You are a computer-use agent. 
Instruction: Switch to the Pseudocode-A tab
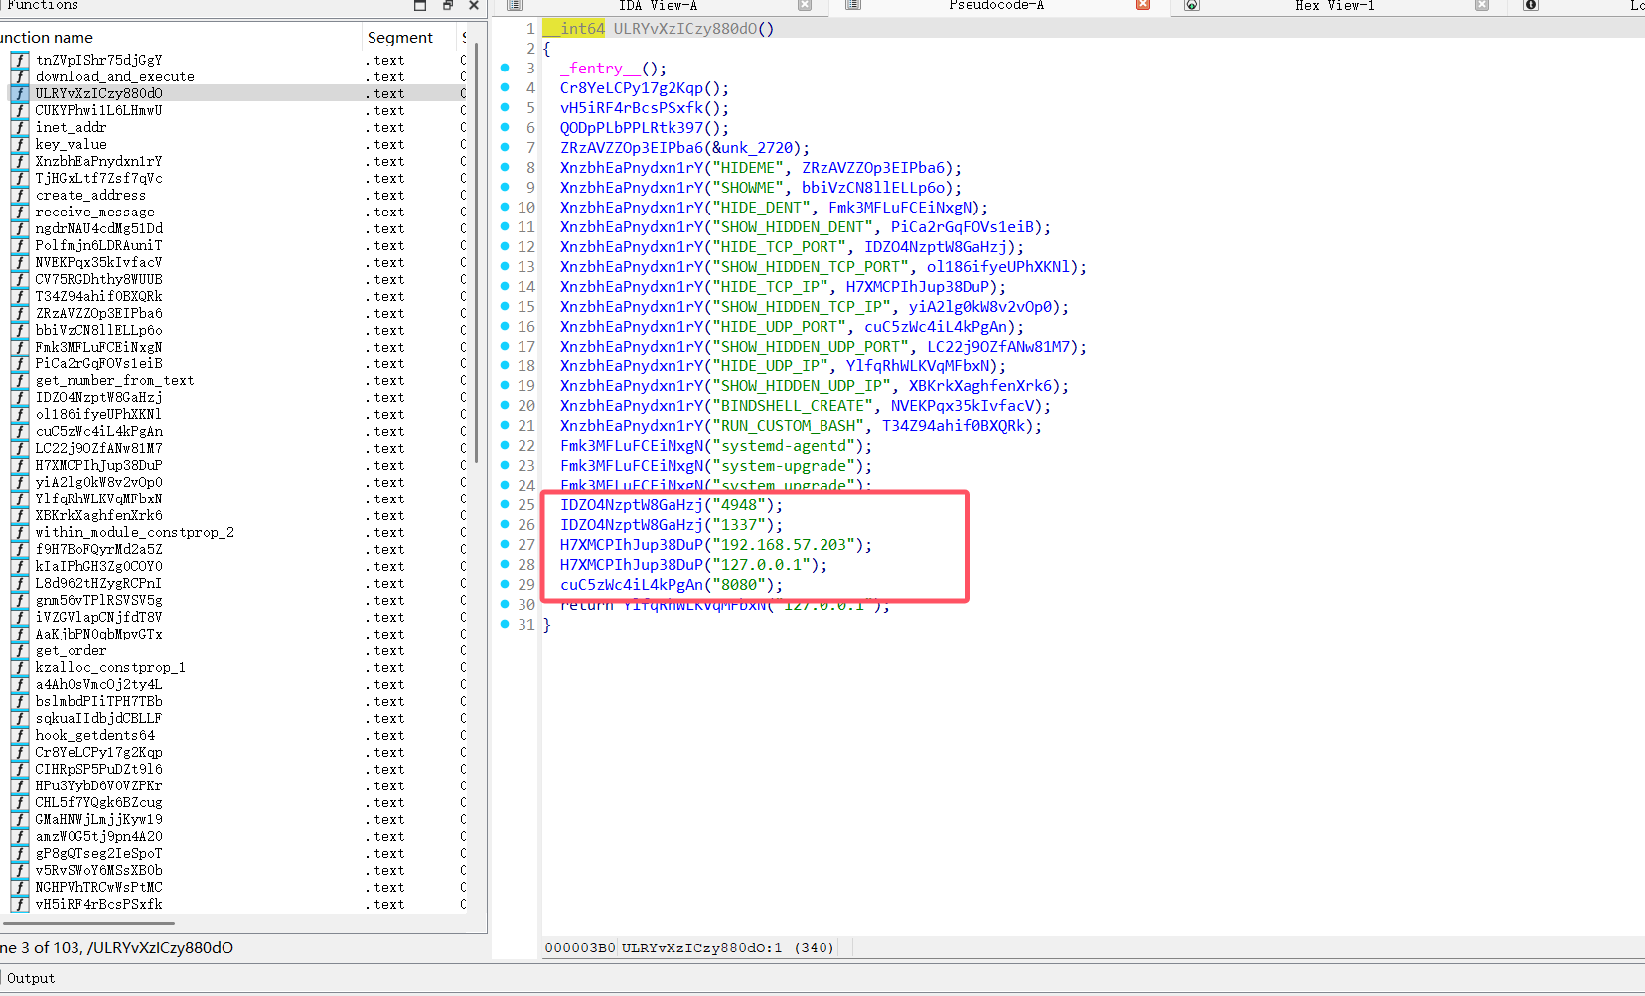[x=996, y=5]
